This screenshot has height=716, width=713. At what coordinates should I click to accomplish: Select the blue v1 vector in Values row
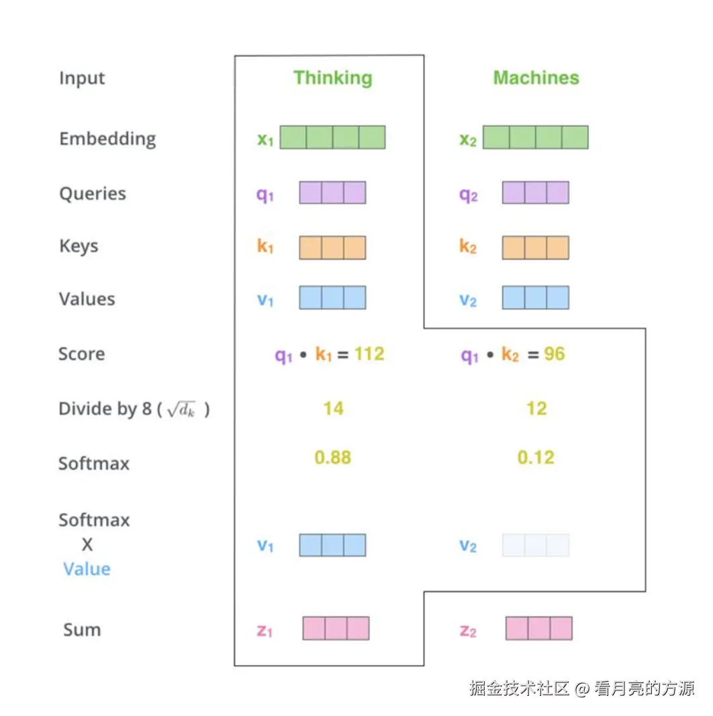click(x=332, y=298)
